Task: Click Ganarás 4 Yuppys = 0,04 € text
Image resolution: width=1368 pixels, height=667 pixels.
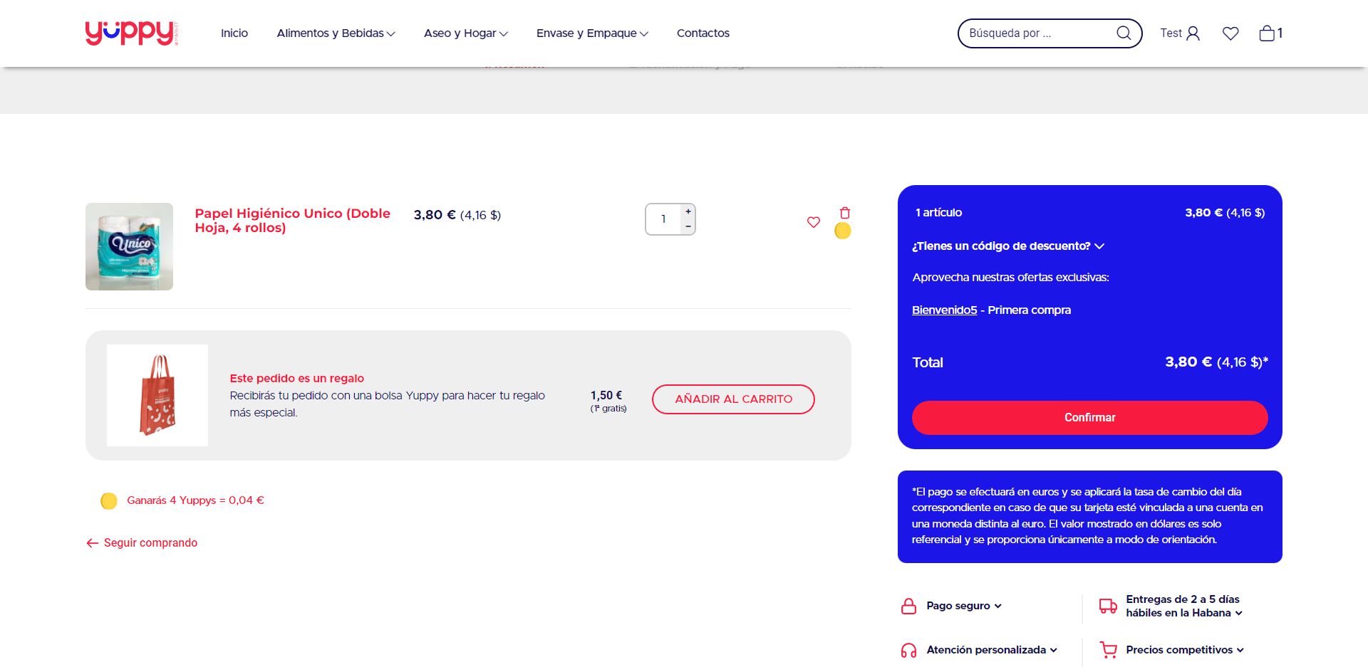Action: pos(195,500)
